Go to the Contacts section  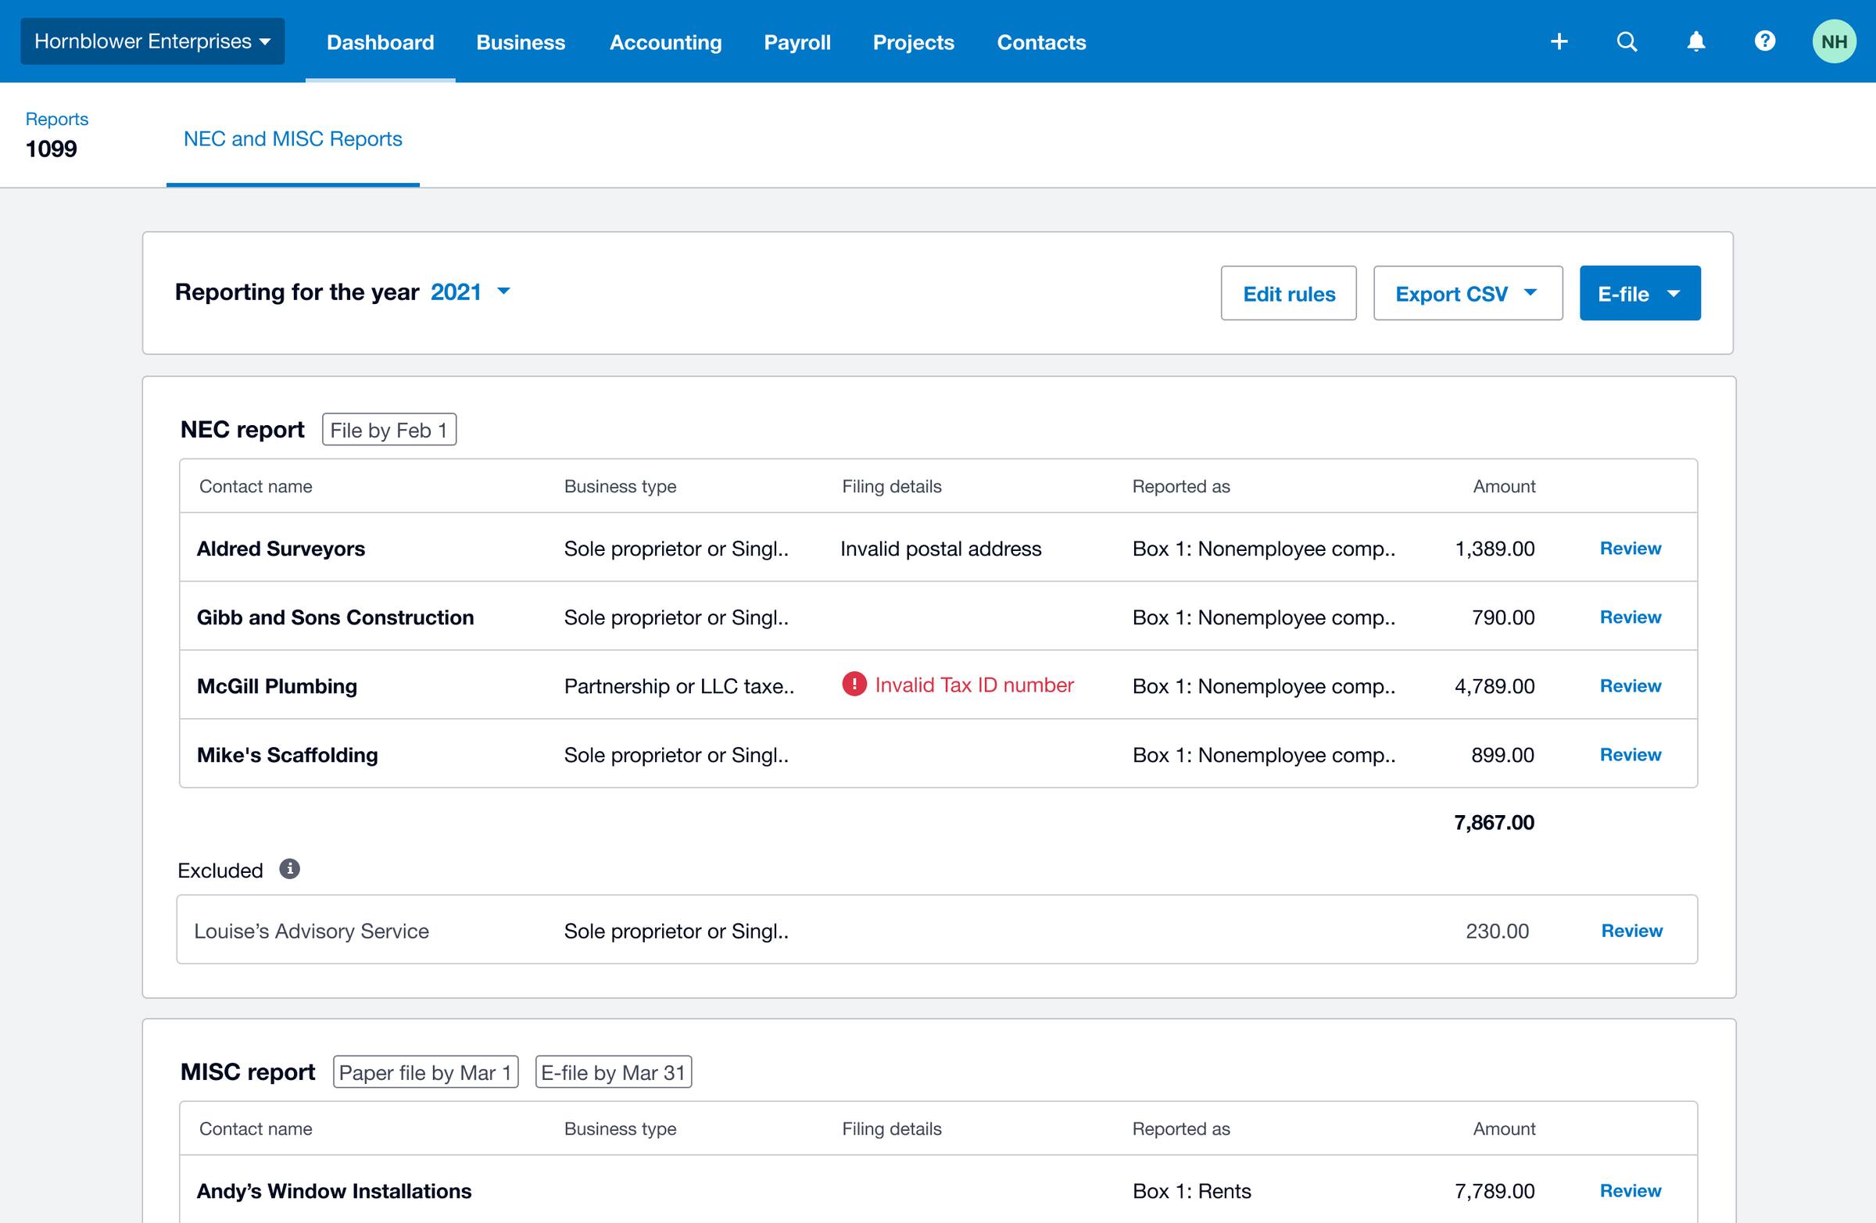click(x=1040, y=41)
